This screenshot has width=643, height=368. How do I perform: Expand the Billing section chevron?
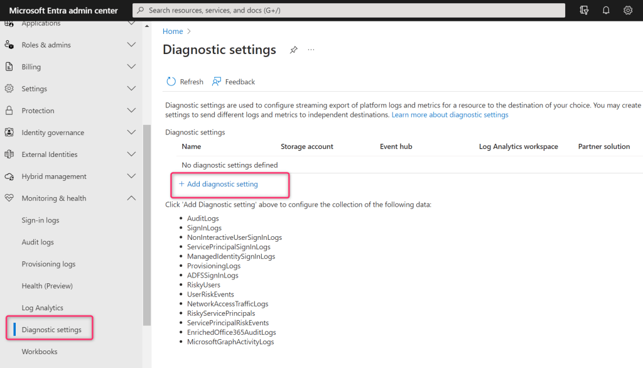pyautogui.click(x=131, y=67)
